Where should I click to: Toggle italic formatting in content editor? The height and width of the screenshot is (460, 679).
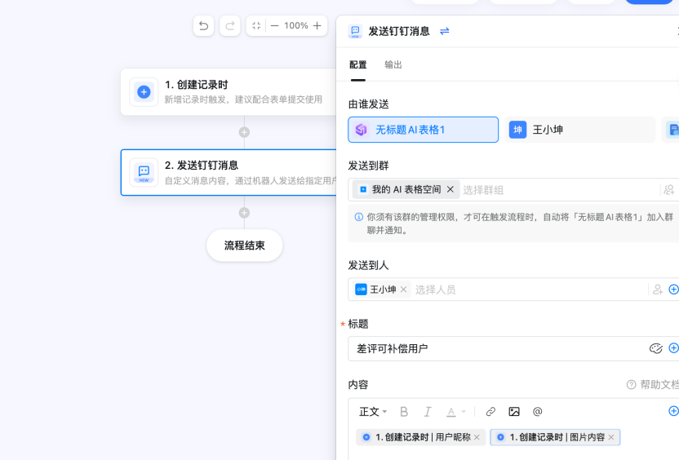click(427, 412)
